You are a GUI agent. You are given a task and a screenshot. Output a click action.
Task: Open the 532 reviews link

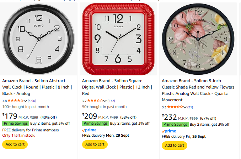[111, 101]
